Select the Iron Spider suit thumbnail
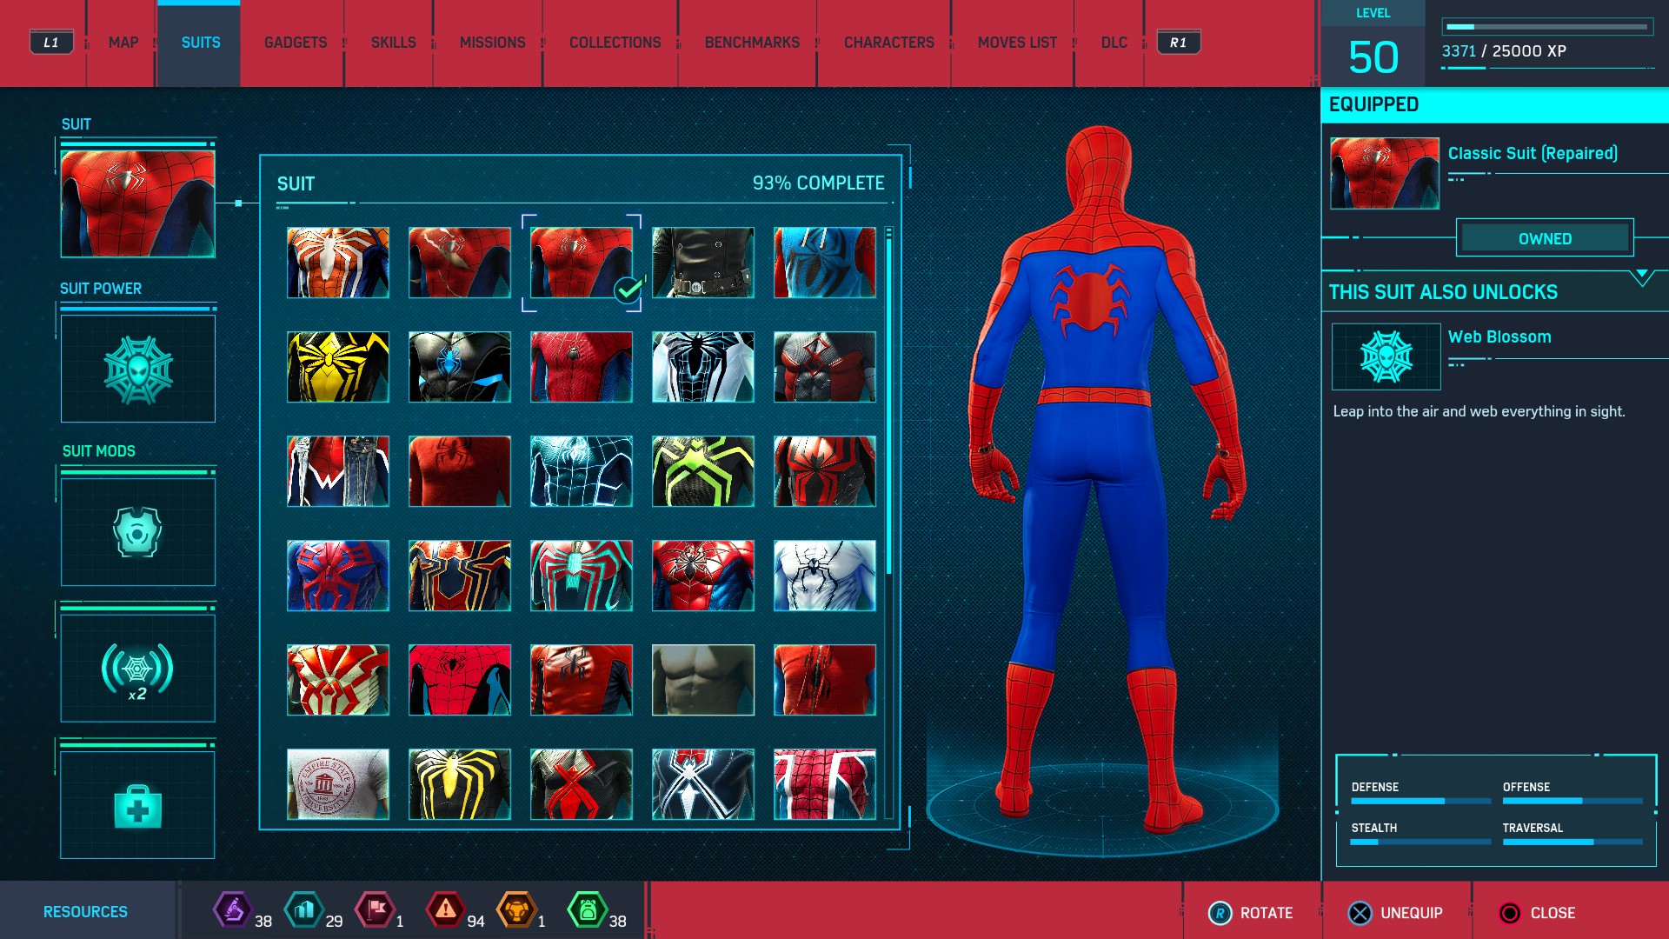 460,576
